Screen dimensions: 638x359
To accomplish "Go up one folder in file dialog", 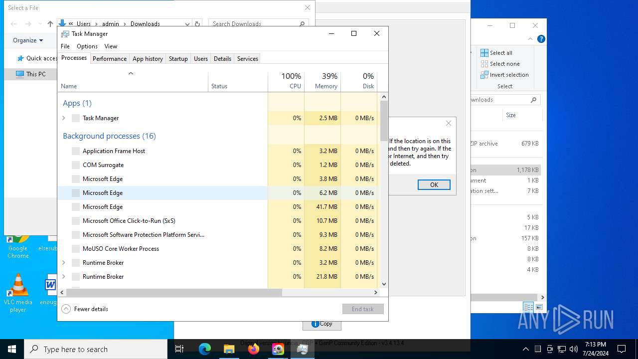I will [50, 24].
